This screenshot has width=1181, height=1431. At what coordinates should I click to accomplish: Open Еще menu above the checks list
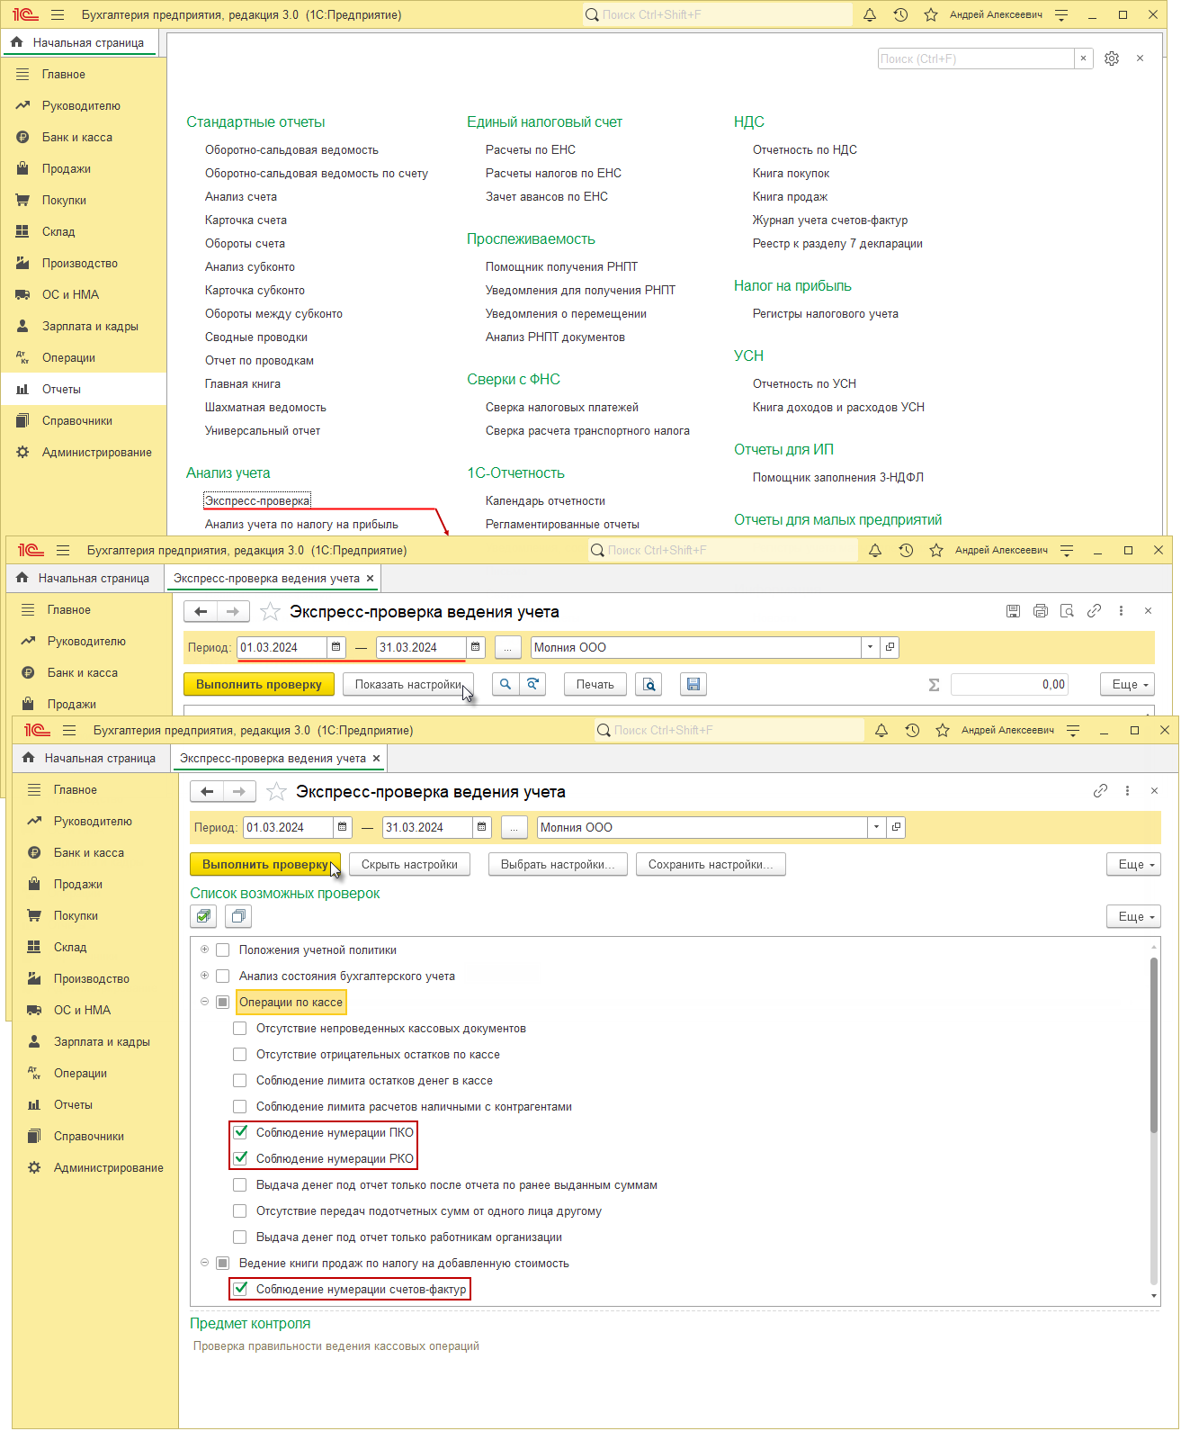pyautogui.click(x=1133, y=916)
